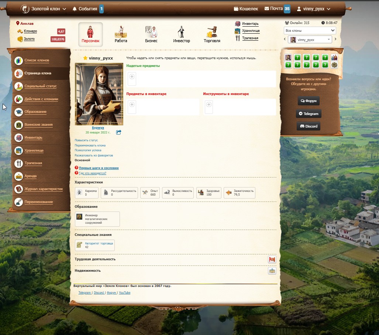Open the Все клоны combo box
The height and width of the screenshot is (335, 379).
click(x=310, y=30)
